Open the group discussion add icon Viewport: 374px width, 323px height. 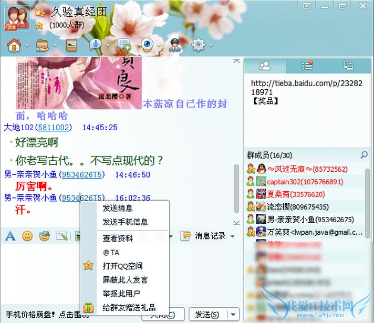coord(124,45)
